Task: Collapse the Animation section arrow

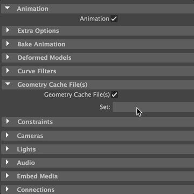Action: pyautogui.click(x=7, y=8)
